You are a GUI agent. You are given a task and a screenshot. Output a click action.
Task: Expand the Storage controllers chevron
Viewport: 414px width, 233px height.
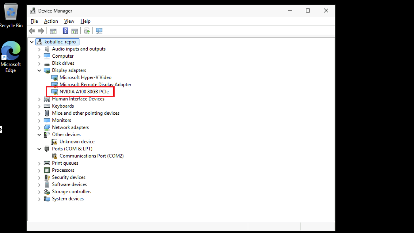pyautogui.click(x=39, y=192)
